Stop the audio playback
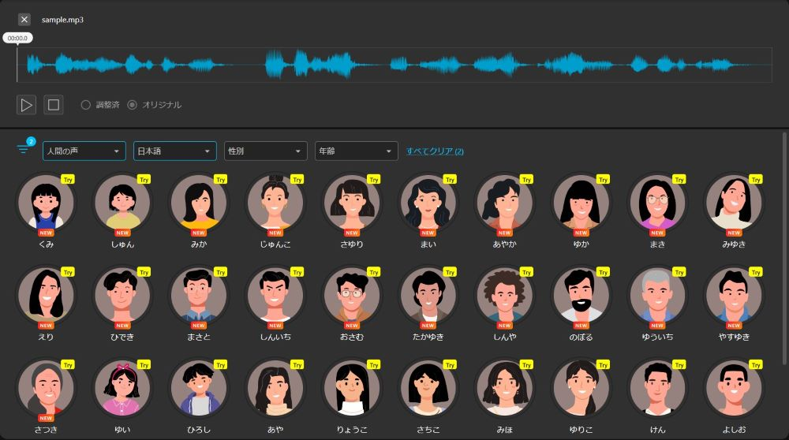789x440 pixels. (54, 105)
